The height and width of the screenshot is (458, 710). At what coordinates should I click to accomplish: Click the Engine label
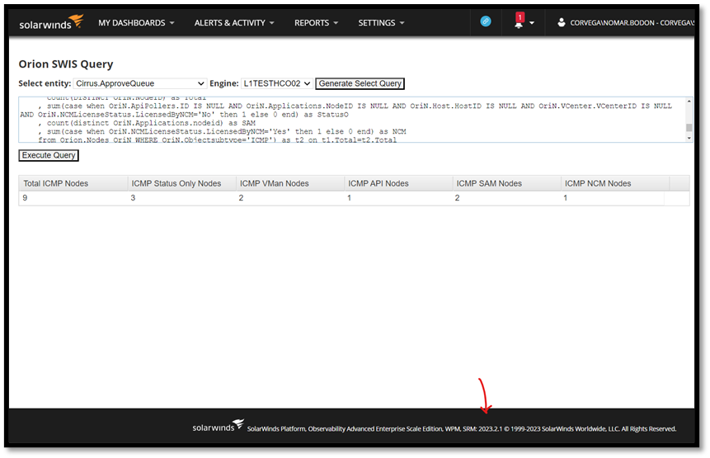[223, 83]
